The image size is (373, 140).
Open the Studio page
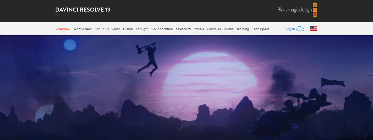point(229,29)
